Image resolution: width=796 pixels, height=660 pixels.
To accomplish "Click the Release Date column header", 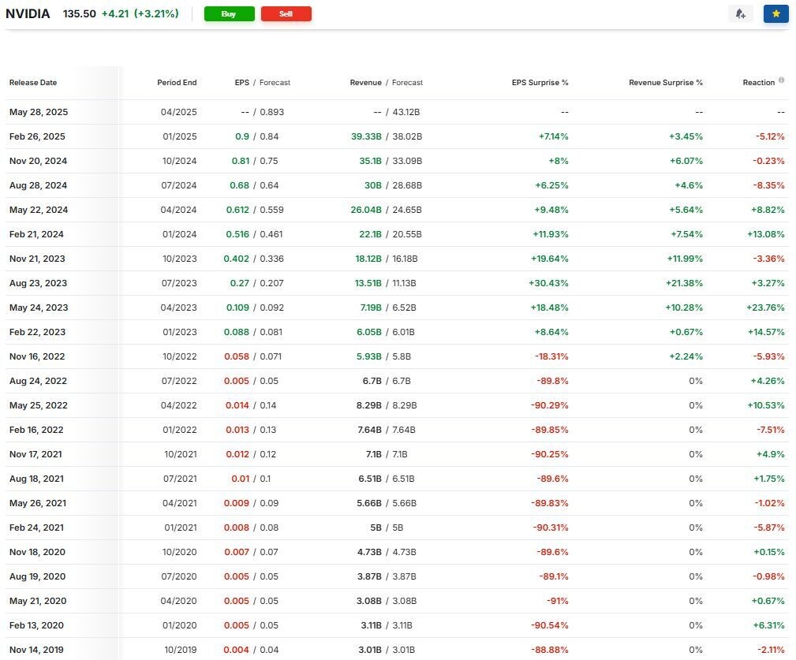I will [33, 83].
